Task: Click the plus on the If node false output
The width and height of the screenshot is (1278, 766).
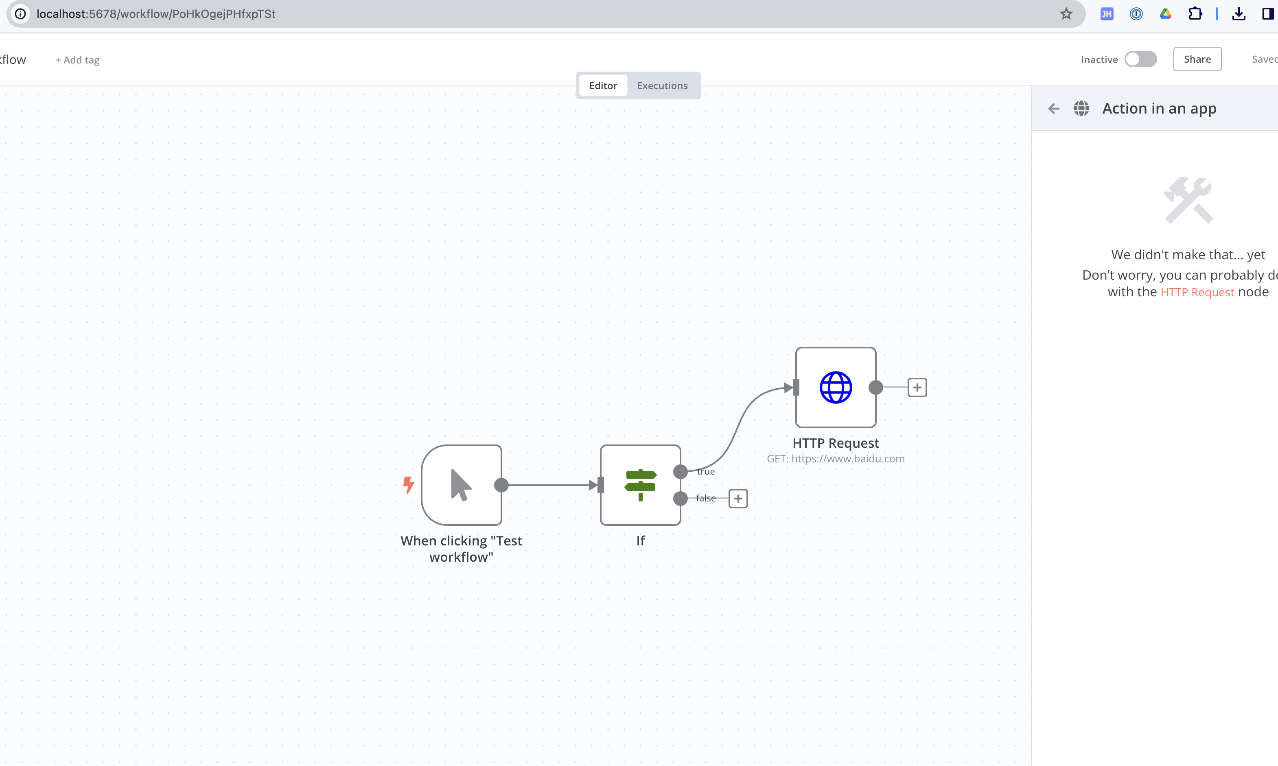Action: click(737, 498)
